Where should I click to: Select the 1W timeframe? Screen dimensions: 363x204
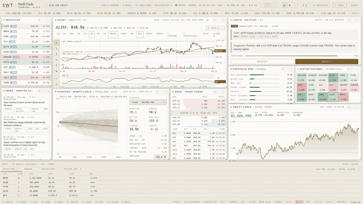(x=98, y=34)
